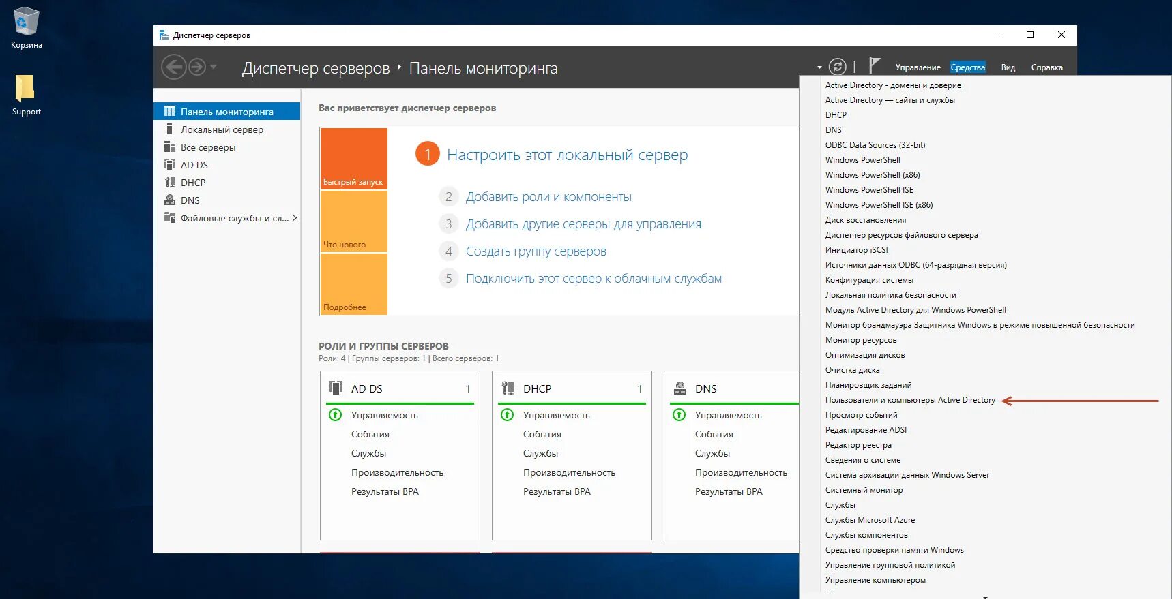
Task: Click DNS sidebar icon
Action: click(x=170, y=200)
